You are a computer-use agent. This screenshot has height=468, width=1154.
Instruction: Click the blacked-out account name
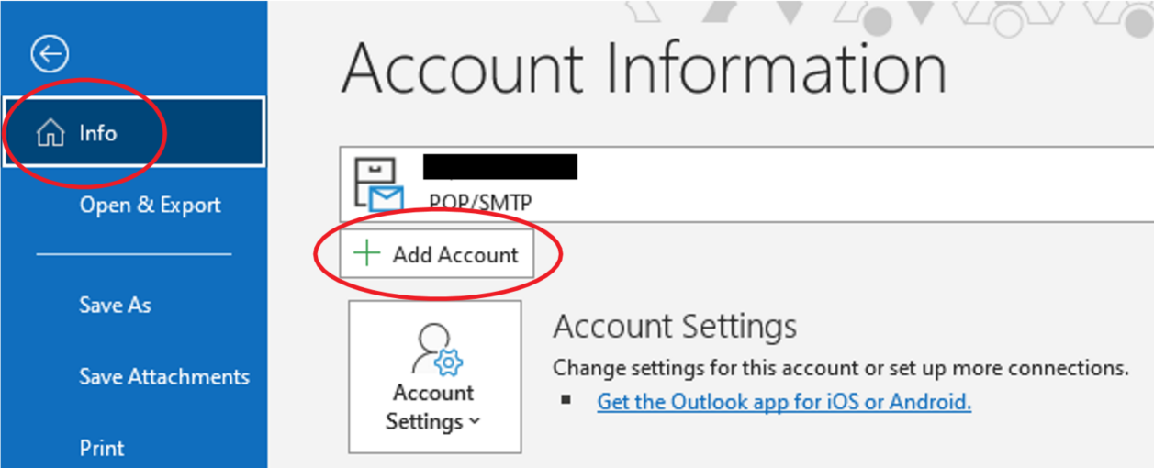(499, 167)
